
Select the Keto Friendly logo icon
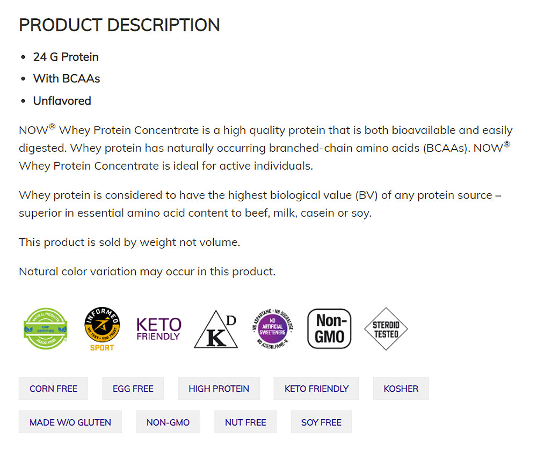pos(158,328)
